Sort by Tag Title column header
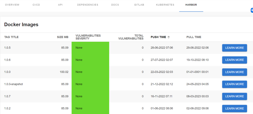 [11, 37]
